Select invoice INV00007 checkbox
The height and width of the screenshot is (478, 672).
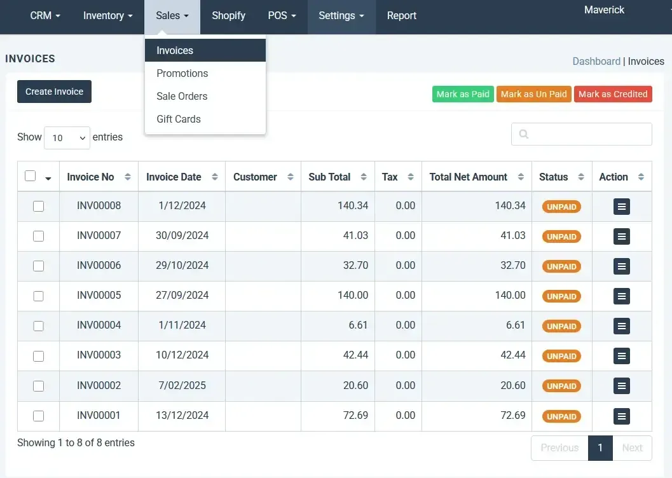(39, 236)
